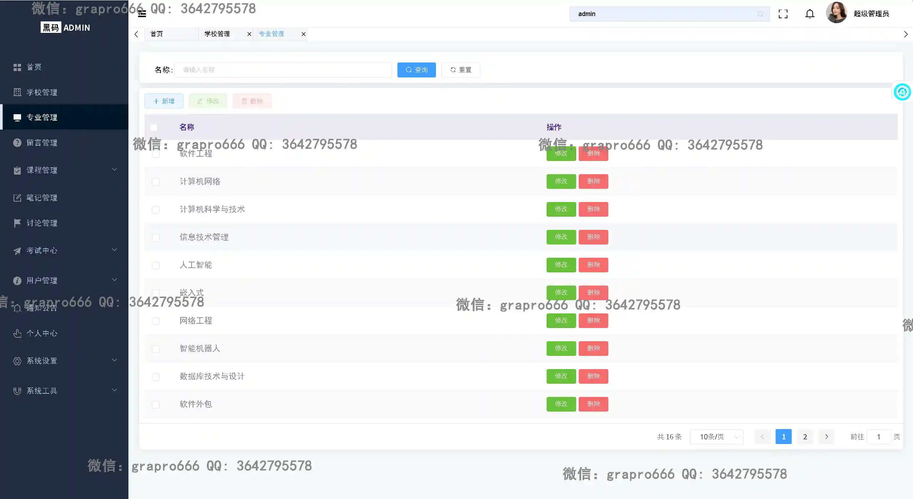Click the blue 查询 search button
The height and width of the screenshot is (499, 913).
pos(416,70)
